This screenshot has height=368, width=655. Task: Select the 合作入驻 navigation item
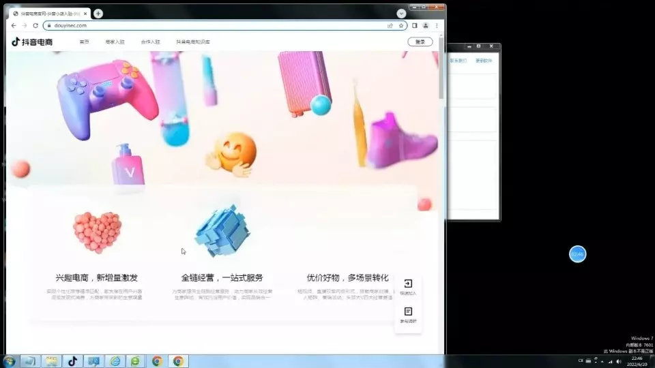pyautogui.click(x=150, y=42)
